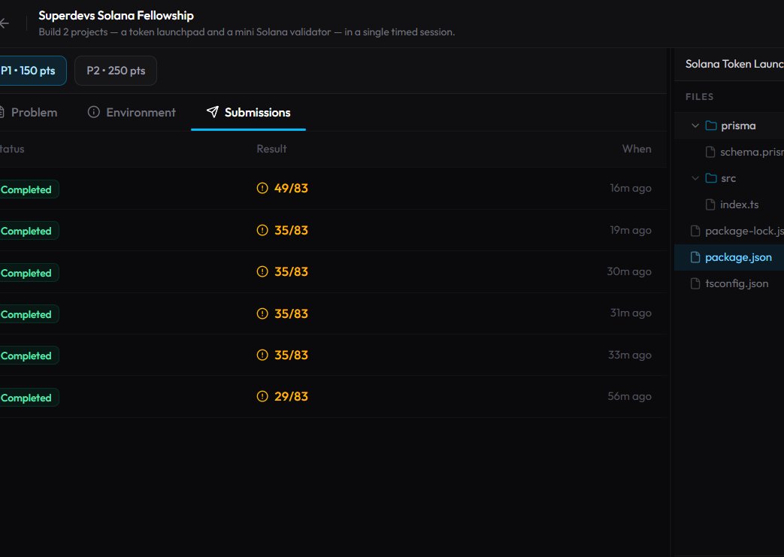Click the warning icon beside 29/83

[262, 396]
